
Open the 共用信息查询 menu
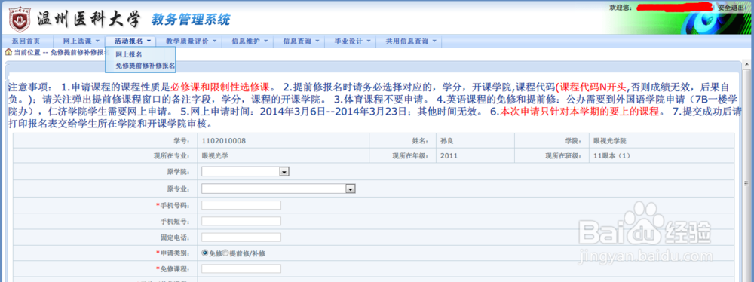pos(411,41)
